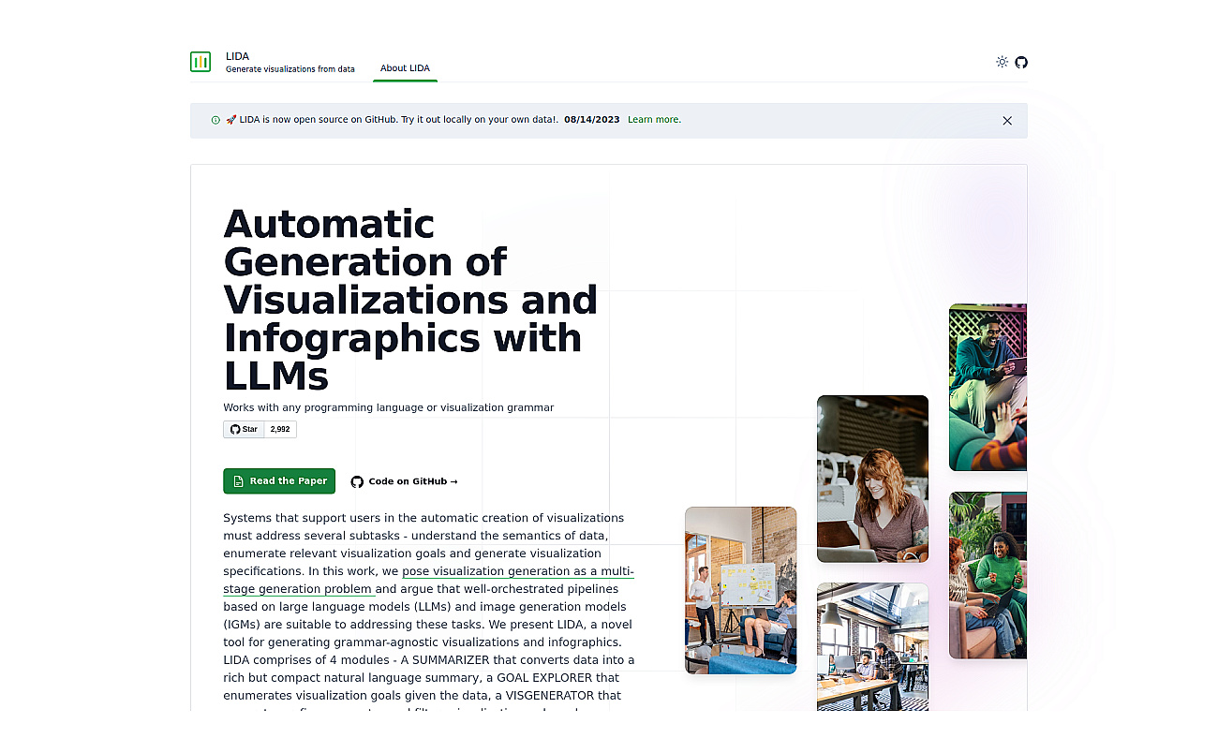Screen dimensions: 1218x738
Task: Click the GitHub Star button
Action: click(x=244, y=429)
